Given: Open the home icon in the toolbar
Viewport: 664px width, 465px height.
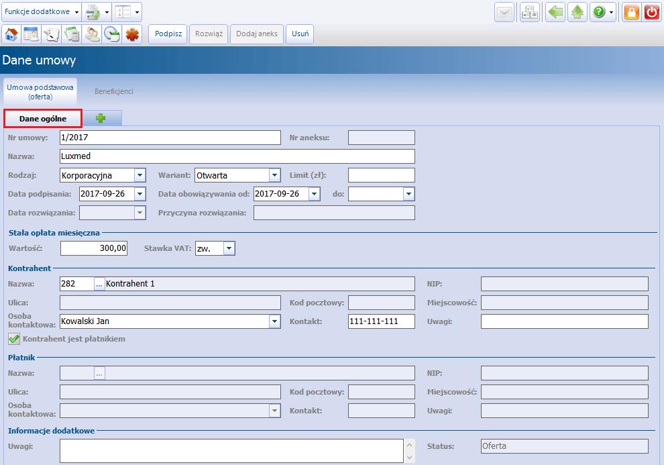Looking at the screenshot, I should coord(11,34).
